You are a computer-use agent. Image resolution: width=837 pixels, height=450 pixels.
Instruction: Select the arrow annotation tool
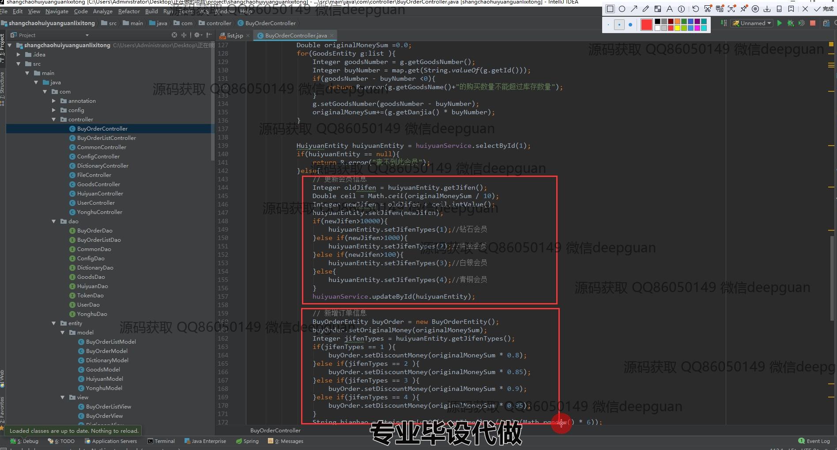click(x=634, y=9)
